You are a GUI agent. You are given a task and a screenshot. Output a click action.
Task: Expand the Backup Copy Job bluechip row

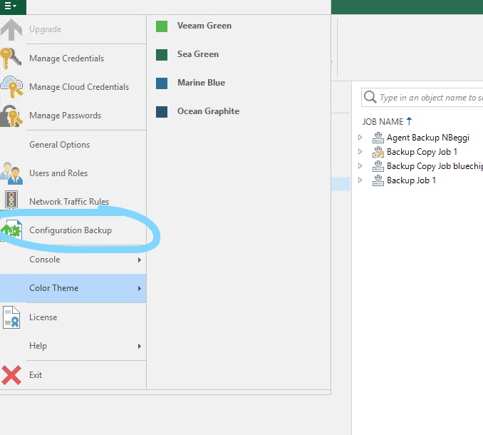click(x=360, y=166)
